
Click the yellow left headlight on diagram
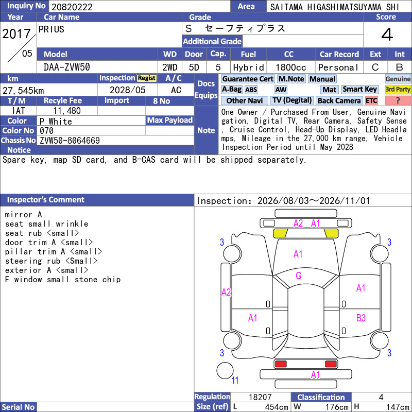point(280,233)
